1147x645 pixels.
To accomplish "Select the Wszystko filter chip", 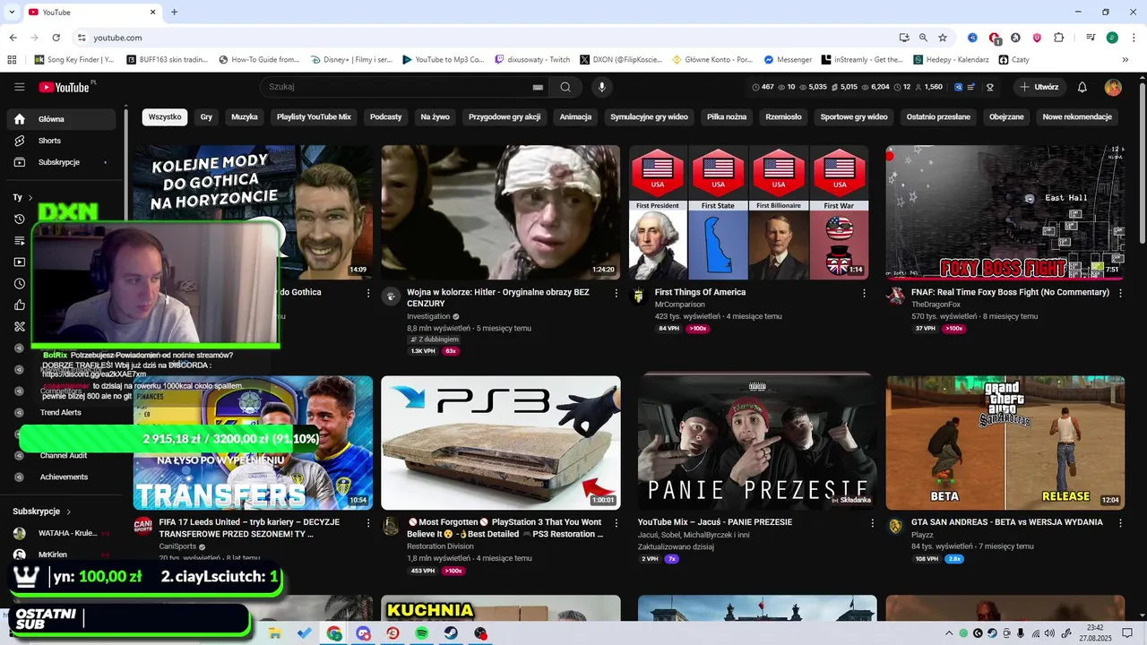I will (x=165, y=117).
